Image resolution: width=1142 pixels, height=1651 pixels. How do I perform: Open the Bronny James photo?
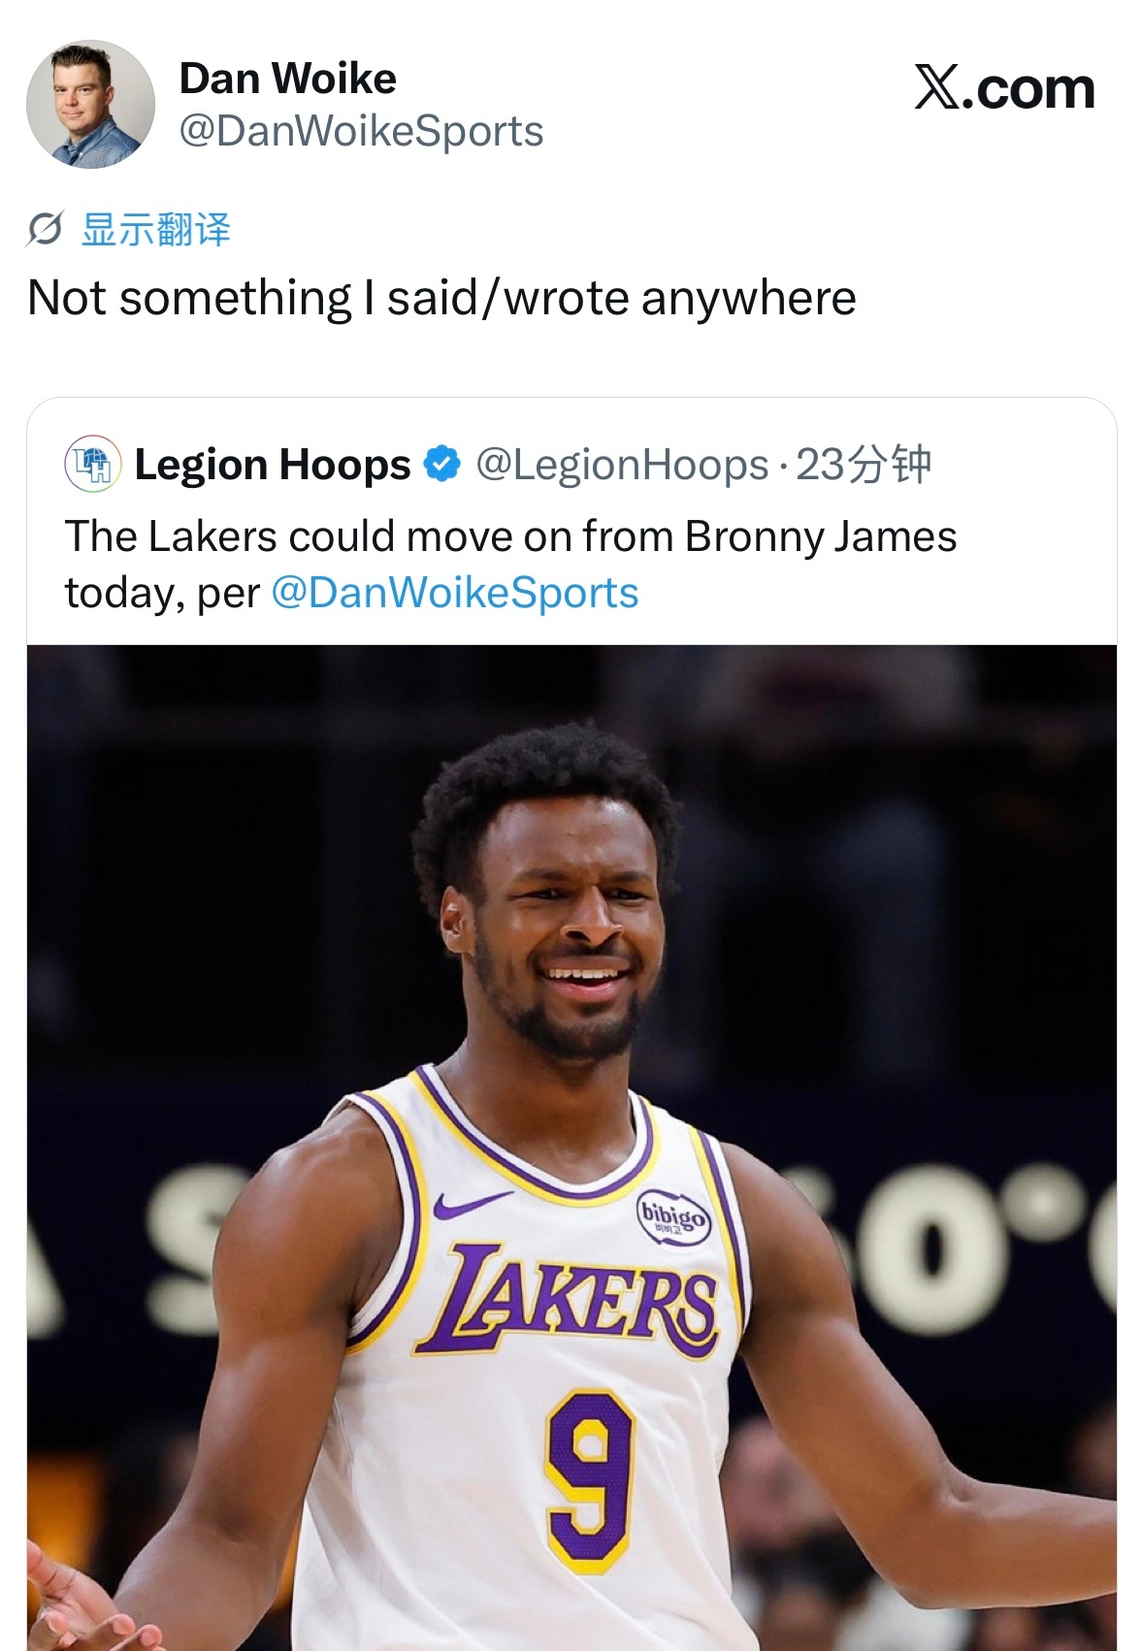571,1148
